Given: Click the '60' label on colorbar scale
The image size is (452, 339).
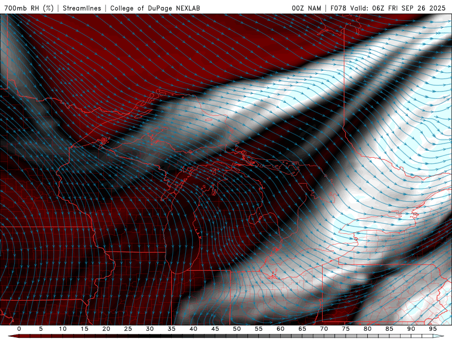Looking at the screenshot, I should [280, 329].
